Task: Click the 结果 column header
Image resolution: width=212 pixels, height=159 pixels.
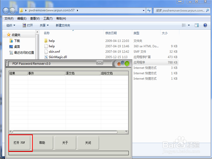Action: (18, 73)
